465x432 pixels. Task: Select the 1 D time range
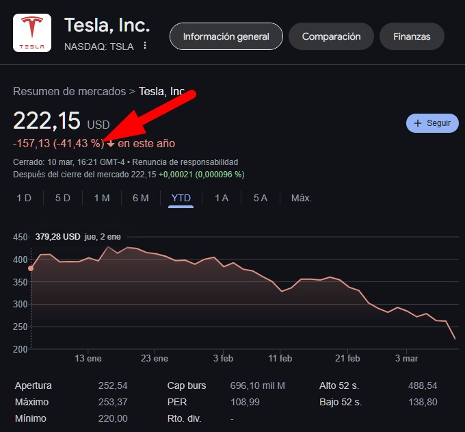coord(24,198)
